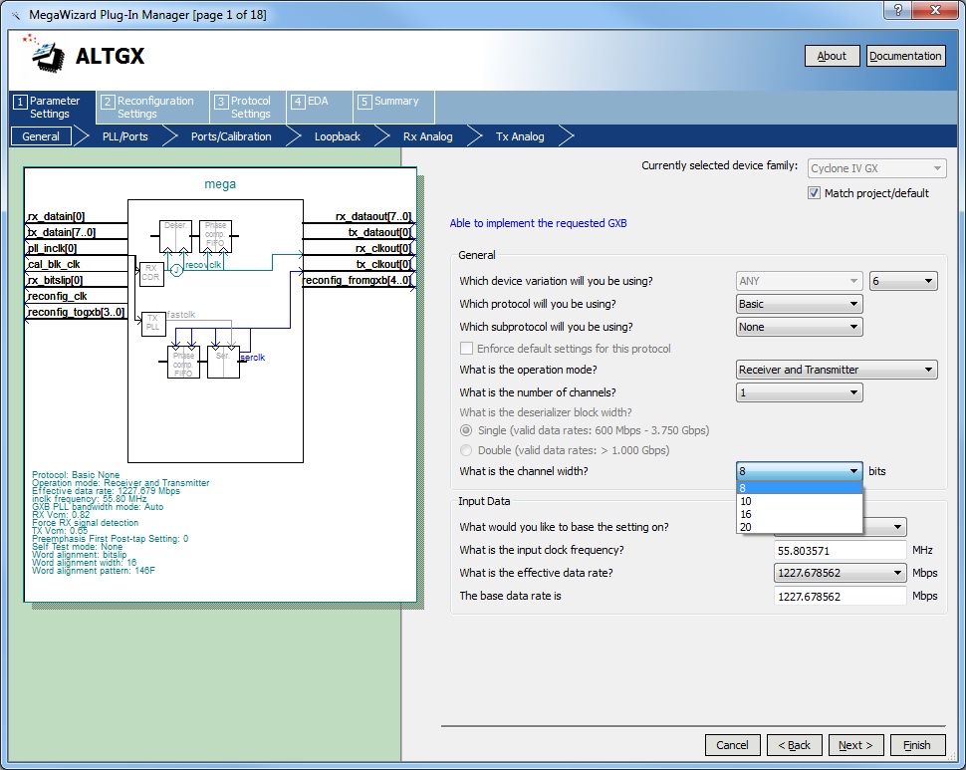This screenshot has height=770, width=966.
Task: Click the RX CDR block in diagram
Action: (x=151, y=273)
